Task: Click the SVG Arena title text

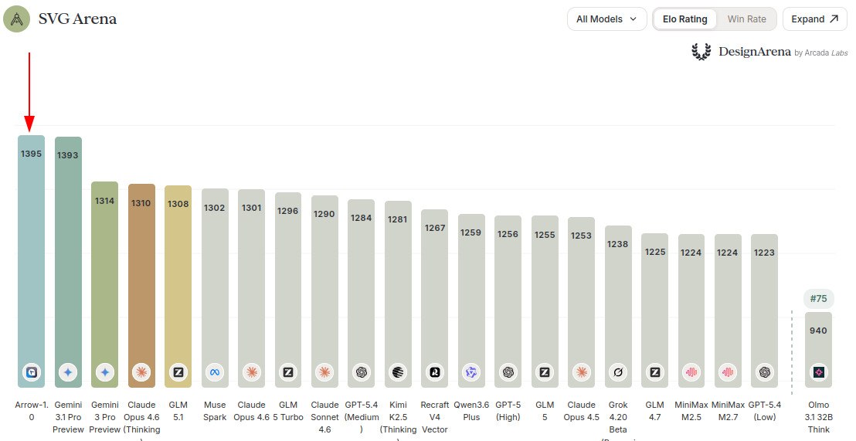Action: [77, 19]
